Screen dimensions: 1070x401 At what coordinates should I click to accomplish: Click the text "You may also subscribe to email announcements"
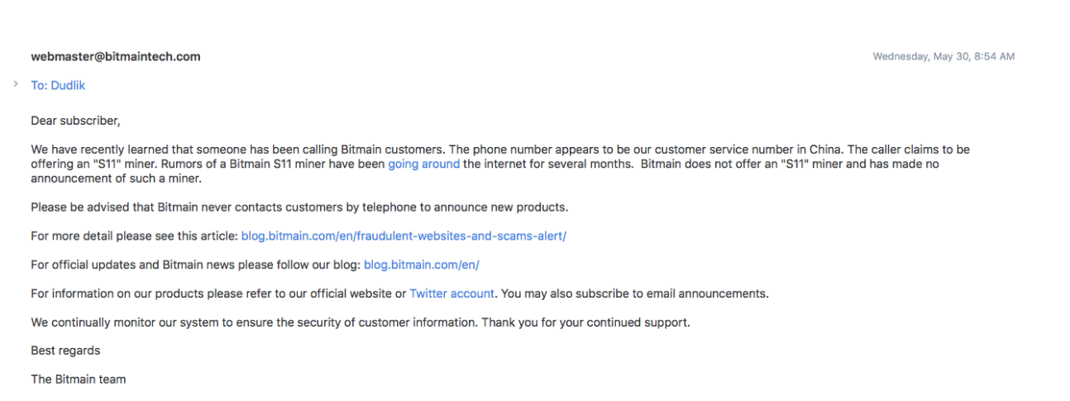click(633, 294)
